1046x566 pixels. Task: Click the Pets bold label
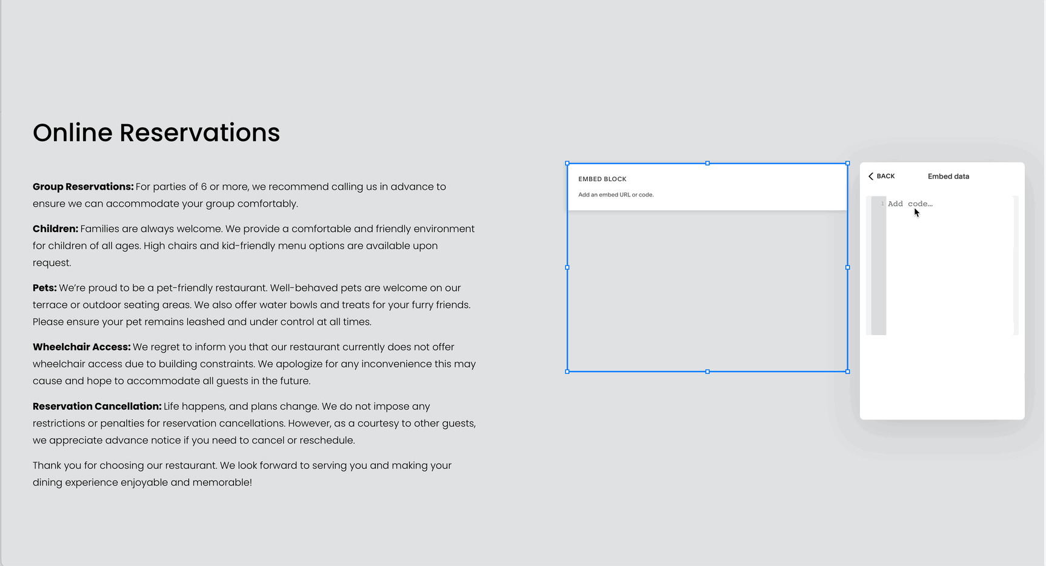click(x=44, y=288)
